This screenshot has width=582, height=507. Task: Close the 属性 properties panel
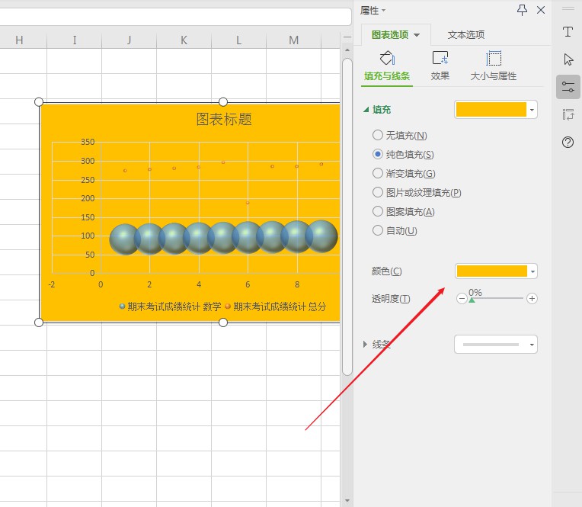tap(541, 10)
